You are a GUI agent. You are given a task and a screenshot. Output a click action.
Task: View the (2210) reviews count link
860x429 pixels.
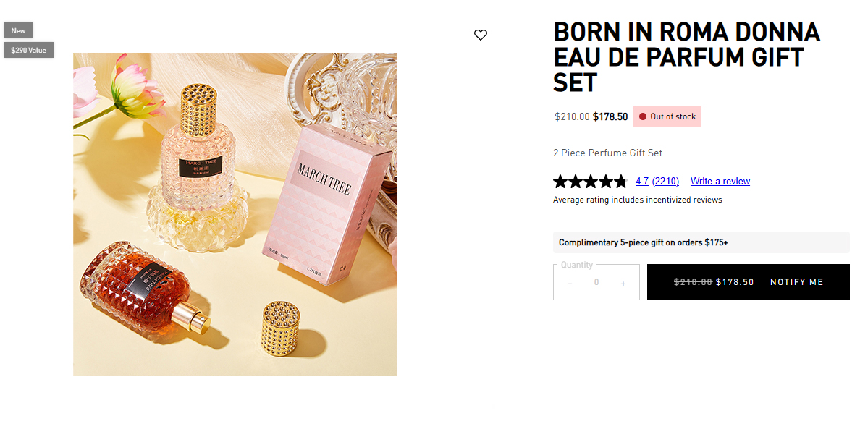tap(665, 182)
